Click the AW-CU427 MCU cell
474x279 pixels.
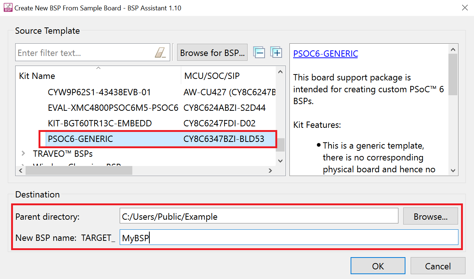(x=229, y=92)
